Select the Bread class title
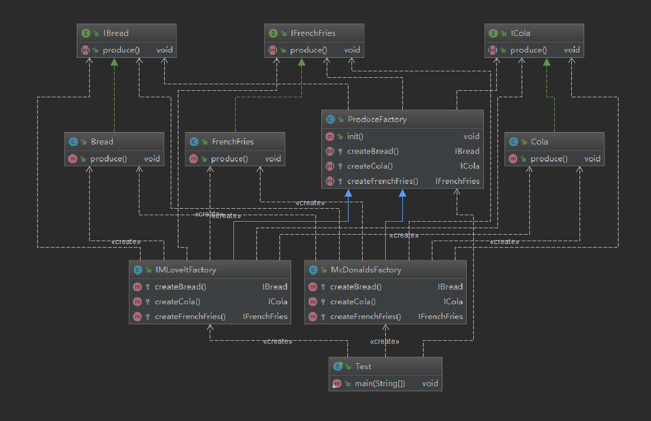651x421 pixels. [102, 142]
